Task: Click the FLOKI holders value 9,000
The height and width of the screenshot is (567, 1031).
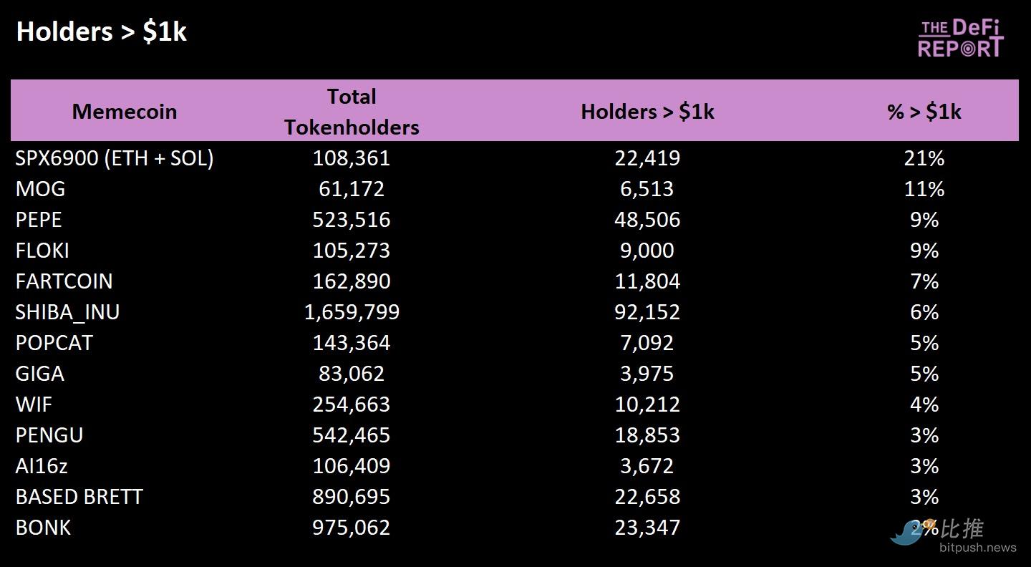Action: [647, 251]
